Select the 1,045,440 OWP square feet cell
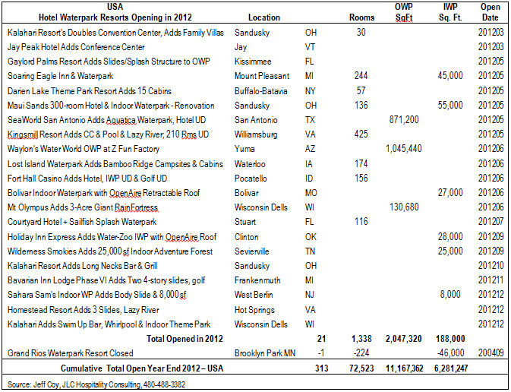The image size is (511, 392). [402, 149]
